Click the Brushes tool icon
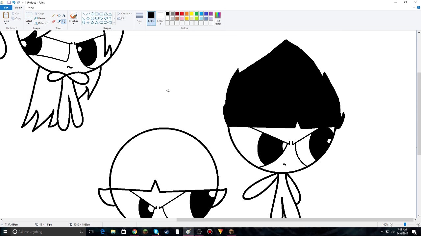This screenshot has width=421, height=236. click(x=74, y=15)
